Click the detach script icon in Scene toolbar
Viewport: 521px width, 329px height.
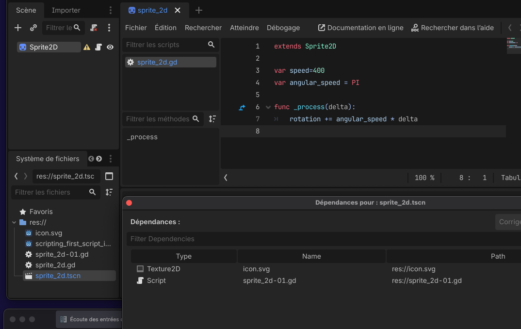pyautogui.click(x=94, y=28)
